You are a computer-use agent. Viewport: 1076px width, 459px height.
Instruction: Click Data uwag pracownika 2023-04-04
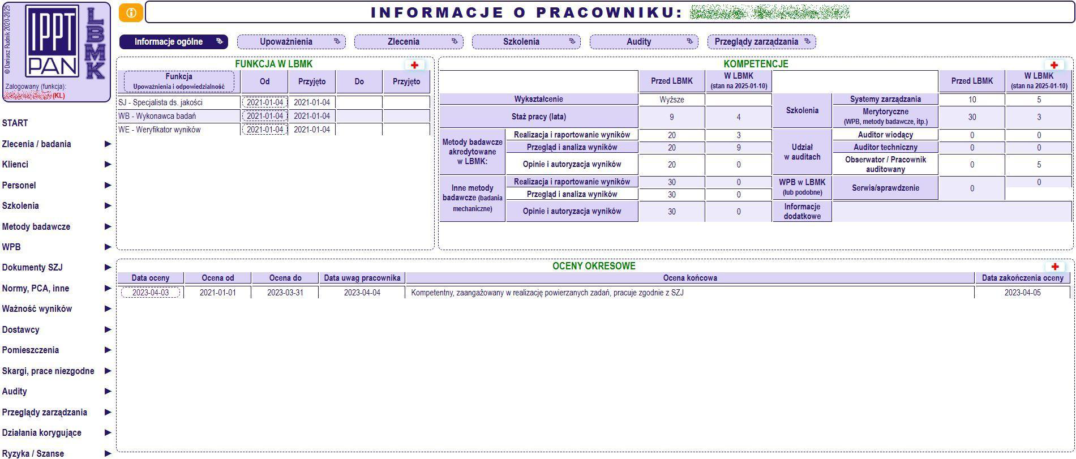[362, 293]
